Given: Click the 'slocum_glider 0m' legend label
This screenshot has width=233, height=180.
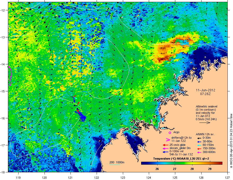Looking at the screenshot, I should 180,148.
